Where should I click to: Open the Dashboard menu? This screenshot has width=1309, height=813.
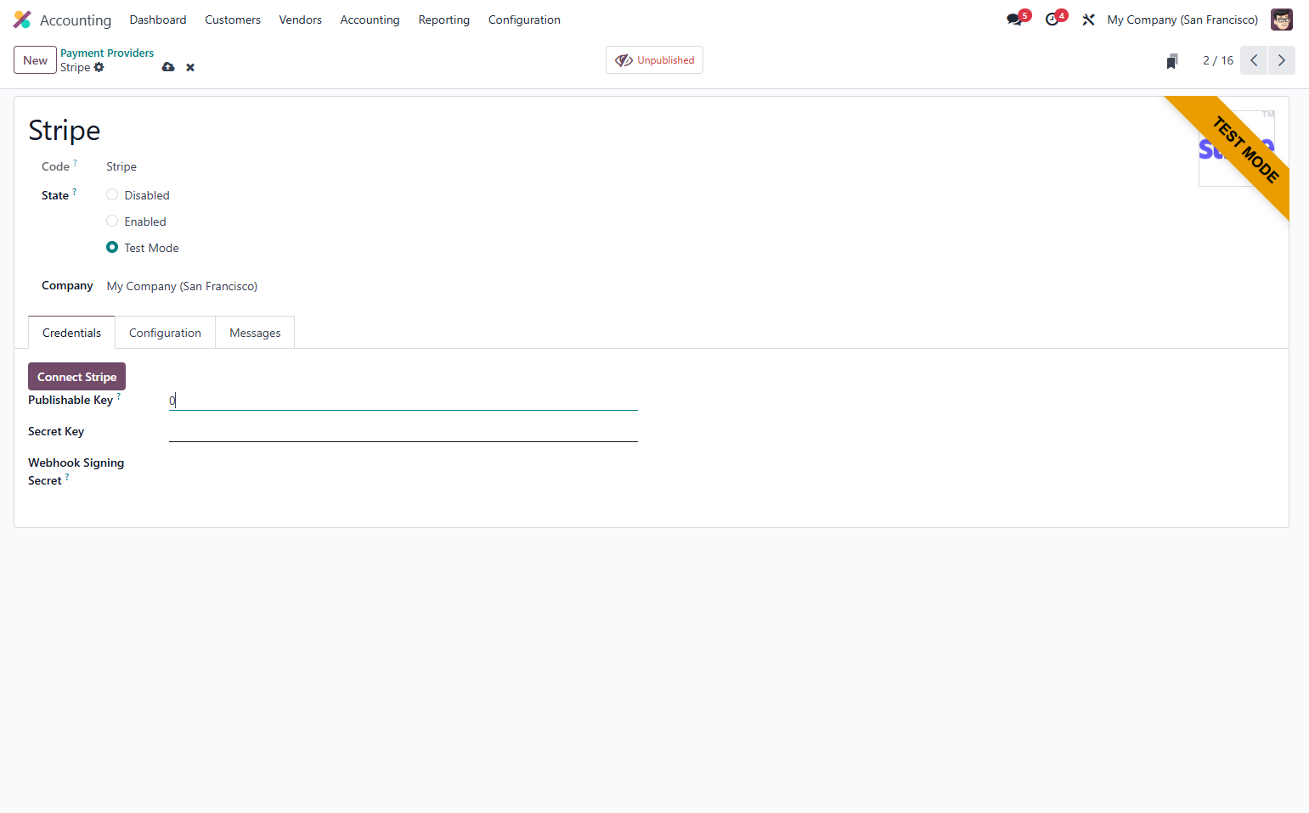click(158, 20)
